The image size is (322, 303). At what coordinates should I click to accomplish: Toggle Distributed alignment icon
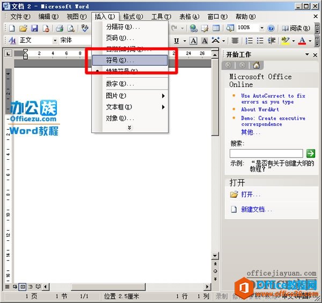[x=235, y=41]
